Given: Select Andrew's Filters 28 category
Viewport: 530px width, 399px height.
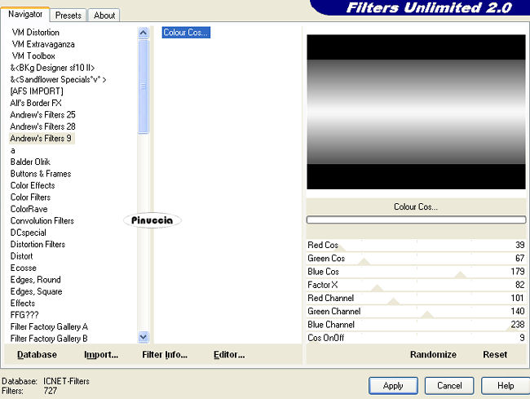Looking at the screenshot, I should tap(42, 126).
